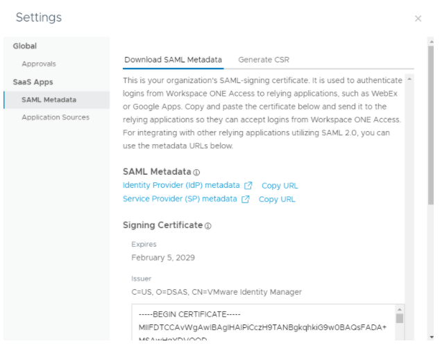Open info tooltip beside SAML Metadata heading
442x346 pixels.
coord(196,172)
